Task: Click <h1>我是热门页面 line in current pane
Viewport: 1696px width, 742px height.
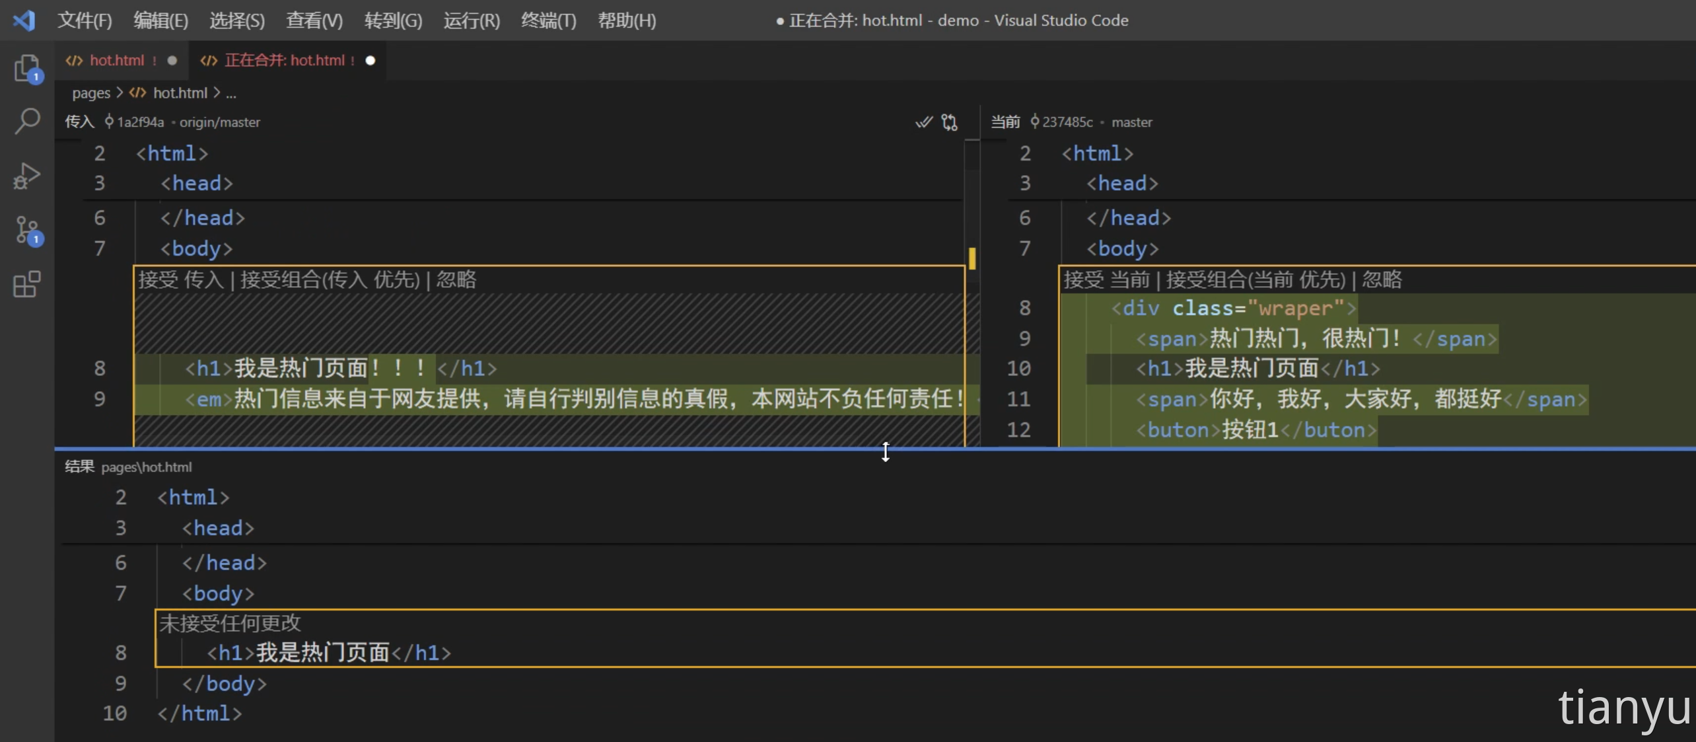Action: point(1257,368)
